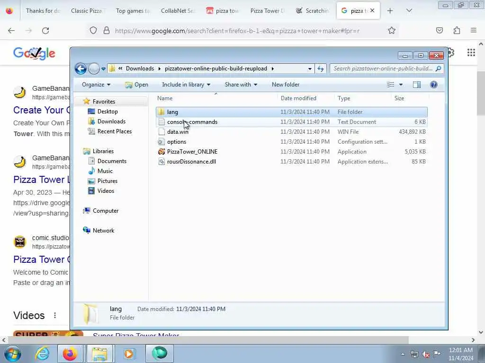Viewport: 485px width, 363px height.
Task: Click the Google logo
Action: [34, 53]
